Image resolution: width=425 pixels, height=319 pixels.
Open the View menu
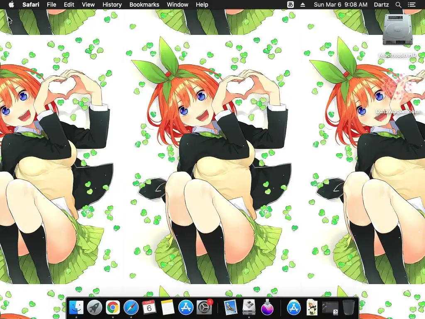tap(88, 5)
